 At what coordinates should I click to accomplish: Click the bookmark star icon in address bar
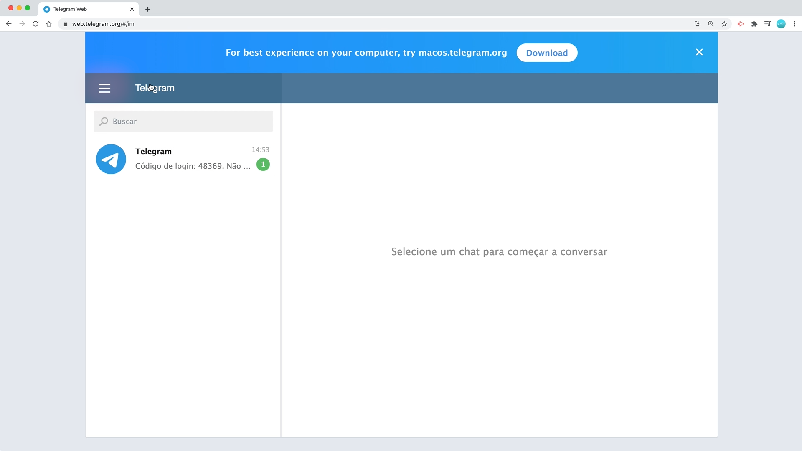tap(724, 24)
